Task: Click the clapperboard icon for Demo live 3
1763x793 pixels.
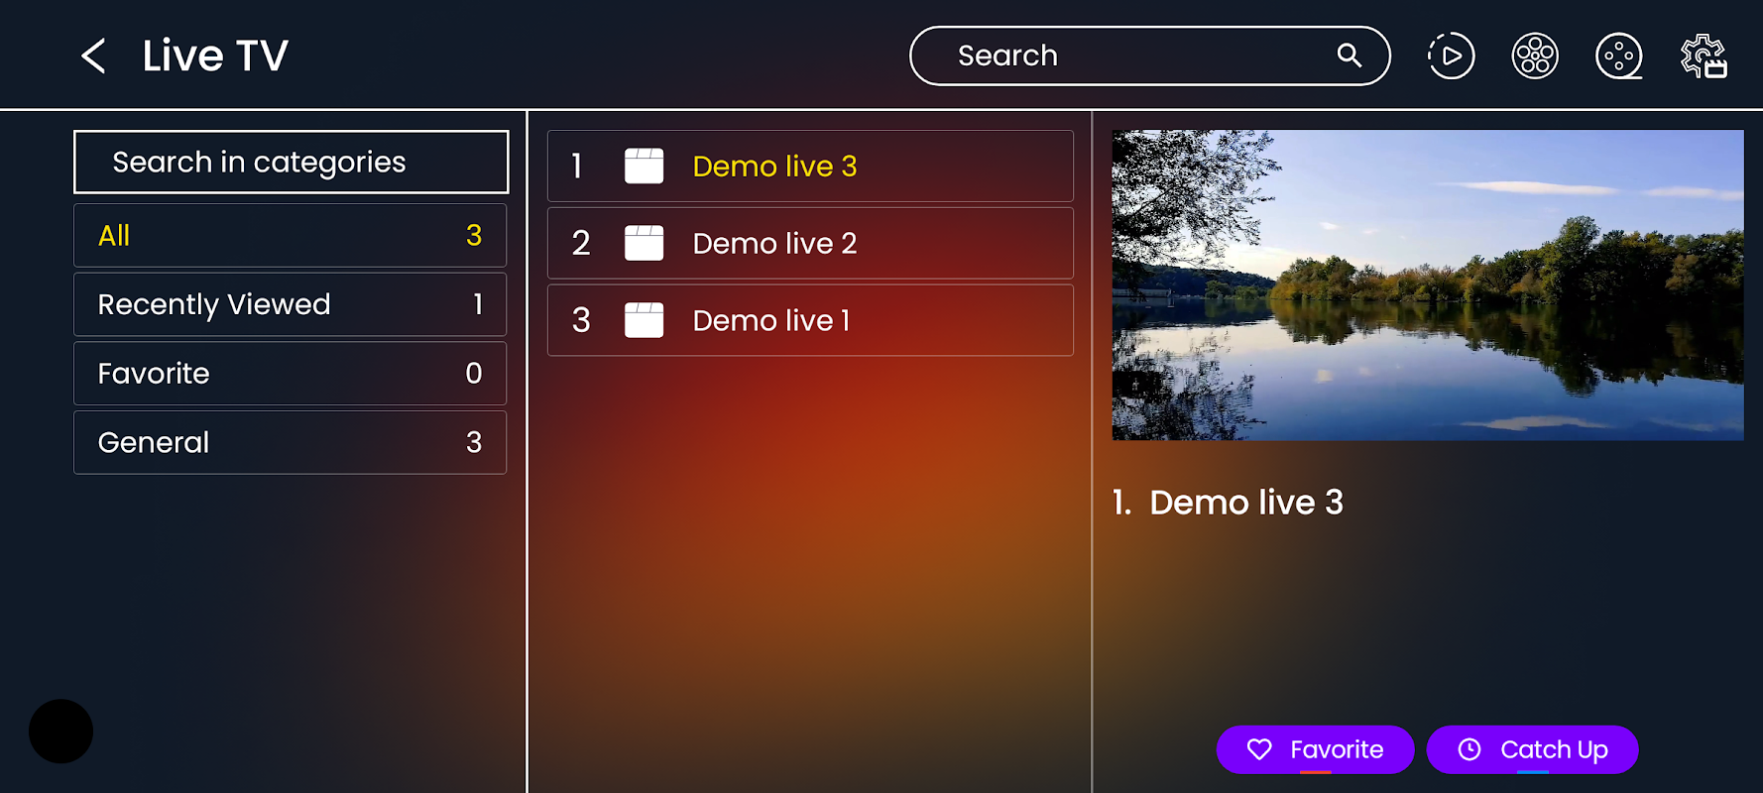Action: (644, 166)
